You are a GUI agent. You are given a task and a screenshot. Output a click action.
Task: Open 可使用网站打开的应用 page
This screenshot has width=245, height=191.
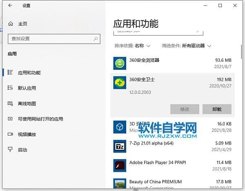pyautogui.click(x=40, y=119)
